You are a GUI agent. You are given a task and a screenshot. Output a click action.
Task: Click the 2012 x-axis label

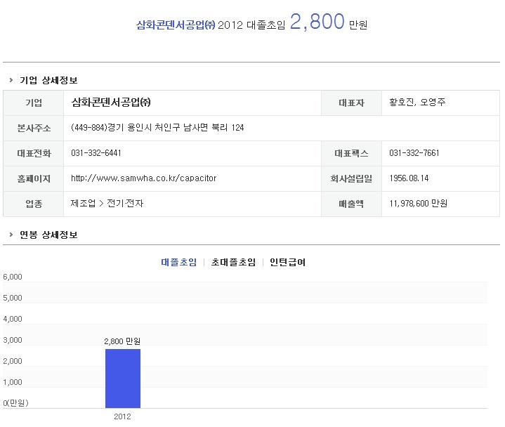tap(122, 416)
